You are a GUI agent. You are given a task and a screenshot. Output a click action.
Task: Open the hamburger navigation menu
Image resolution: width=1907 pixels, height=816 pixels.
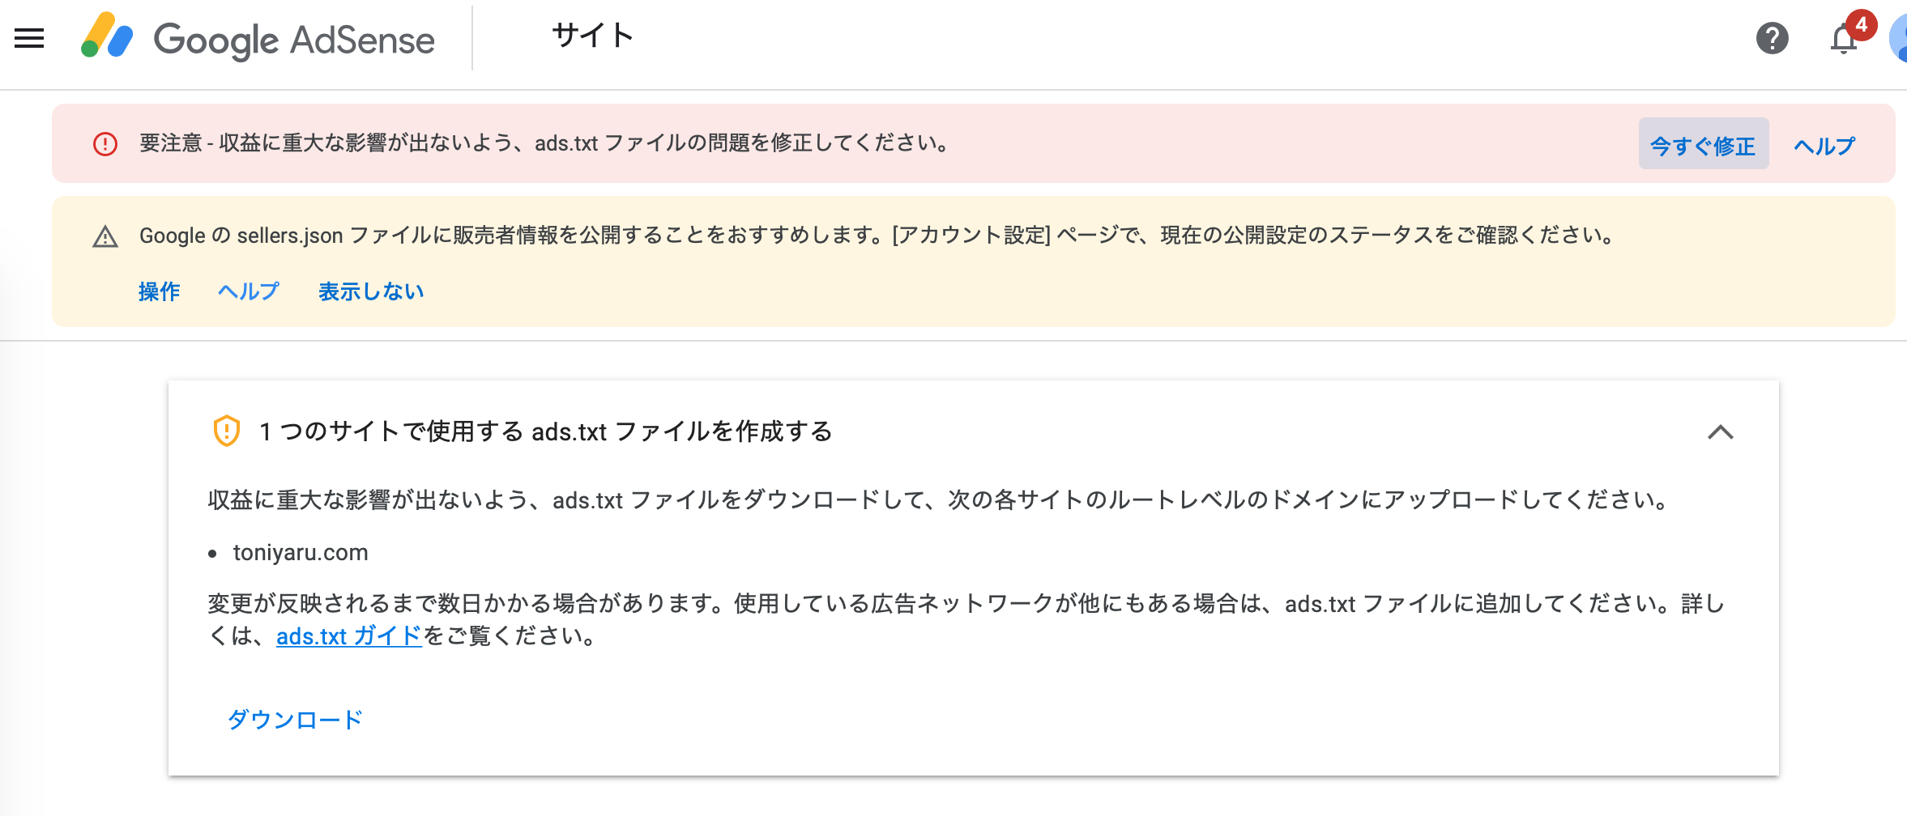29,38
